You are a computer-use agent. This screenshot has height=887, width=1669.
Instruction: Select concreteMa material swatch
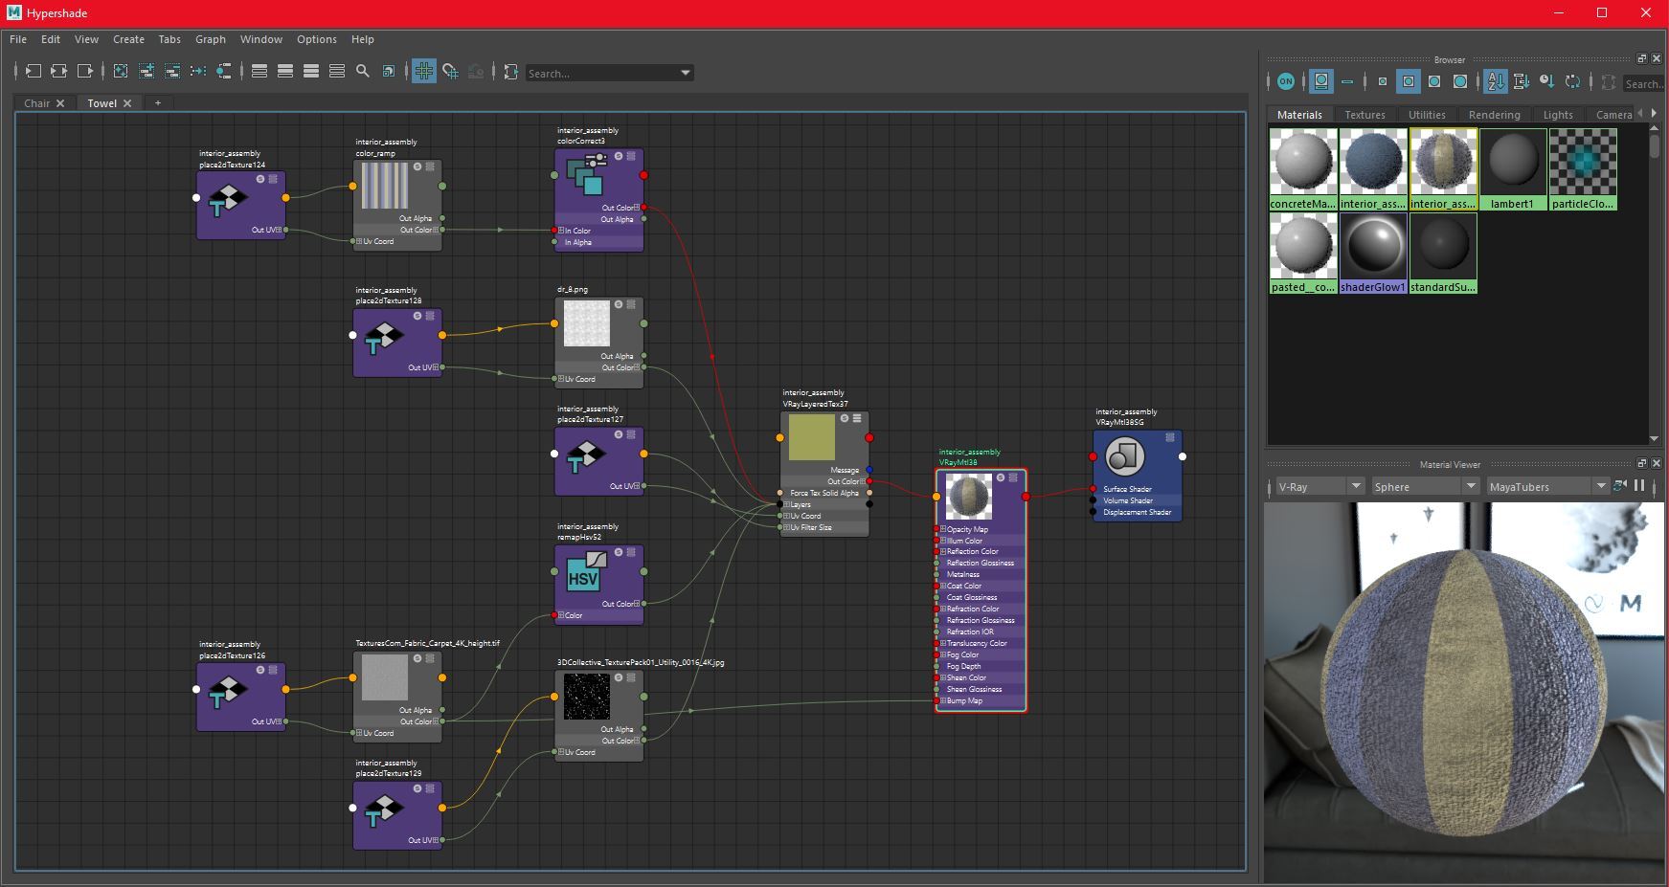(x=1303, y=169)
